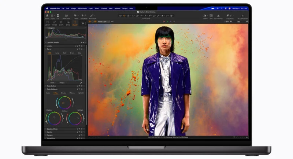Click the Import toolbar icon
This screenshot has height=159, width=293.
pos(47,16)
